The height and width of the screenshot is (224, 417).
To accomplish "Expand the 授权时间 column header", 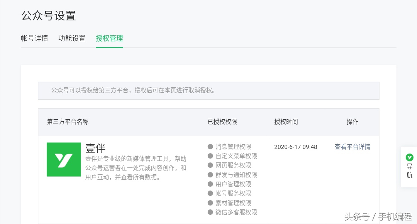I will pos(286,122).
